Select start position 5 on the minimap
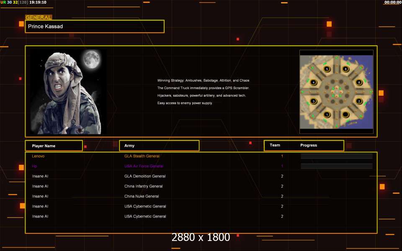This screenshot has height=251, width=402. (x=327, y=69)
